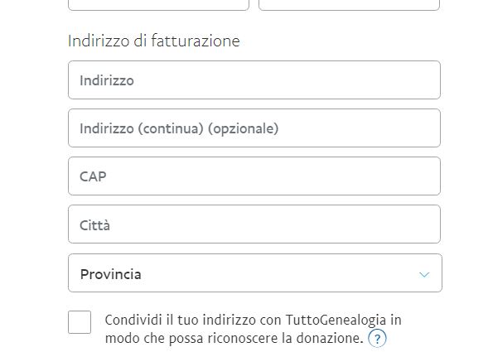Focus the CAP postal code field
488x352 pixels.
coord(254,176)
